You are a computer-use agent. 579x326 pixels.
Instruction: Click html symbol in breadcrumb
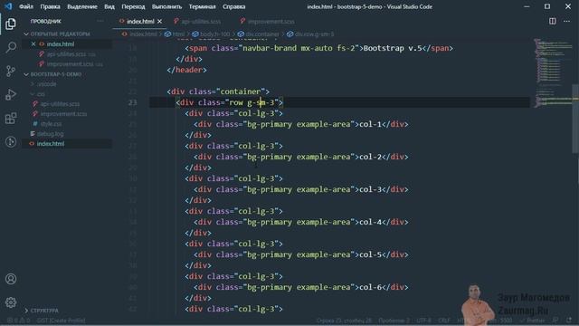175,34
